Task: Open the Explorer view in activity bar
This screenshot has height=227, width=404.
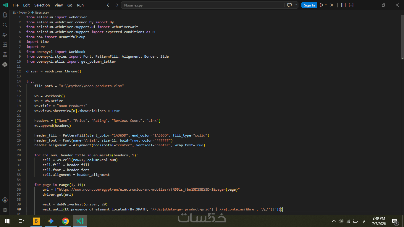Action: 5,15
